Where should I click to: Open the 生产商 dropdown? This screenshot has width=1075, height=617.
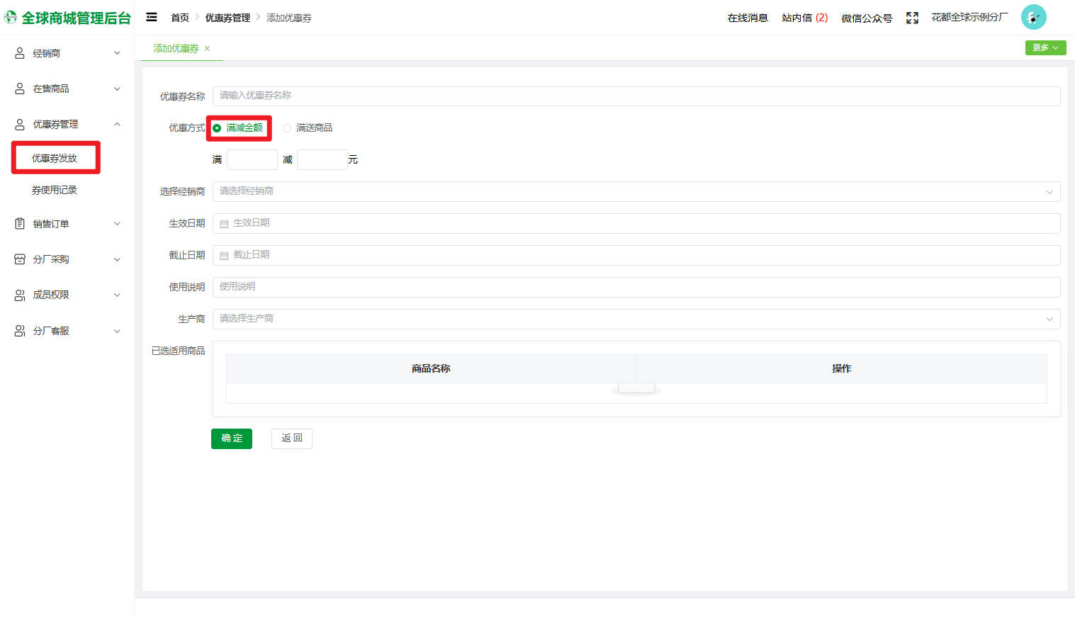pyautogui.click(x=636, y=319)
